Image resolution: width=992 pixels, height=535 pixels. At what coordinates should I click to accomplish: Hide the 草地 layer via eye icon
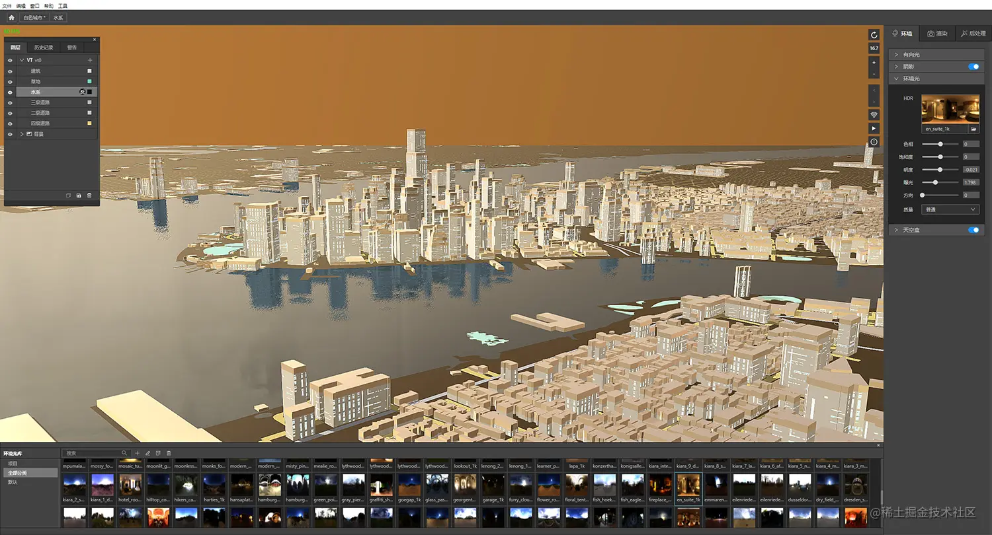[10, 81]
